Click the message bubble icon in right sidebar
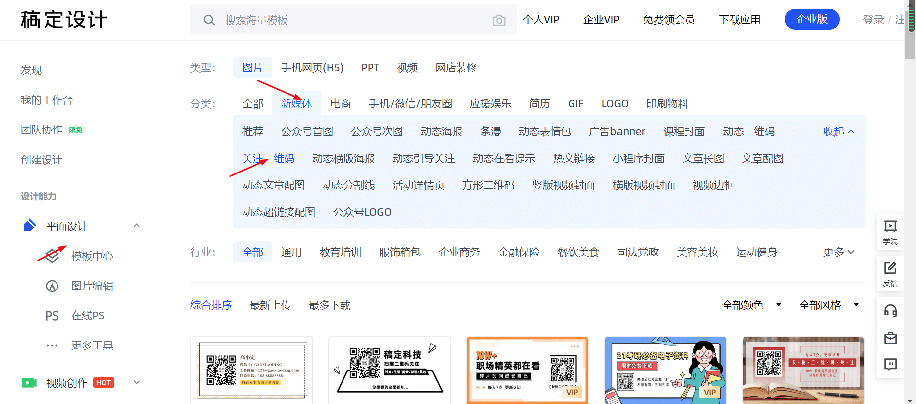Screen dimensions: 916x404 890,365
